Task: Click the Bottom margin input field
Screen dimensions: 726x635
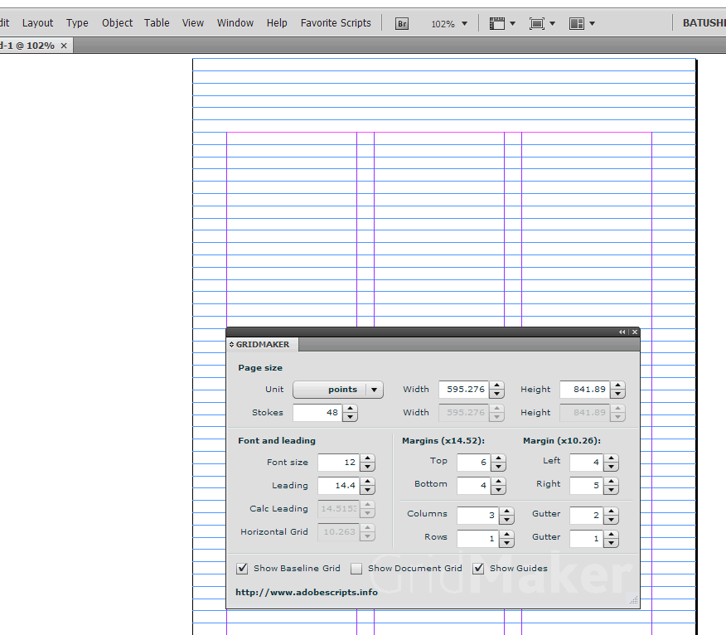Action: click(x=474, y=486)
